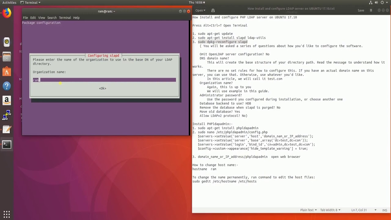Viewport: 391px width, 220px height.
Task: Click the gedit new document icon
Action: pos(213,10)
